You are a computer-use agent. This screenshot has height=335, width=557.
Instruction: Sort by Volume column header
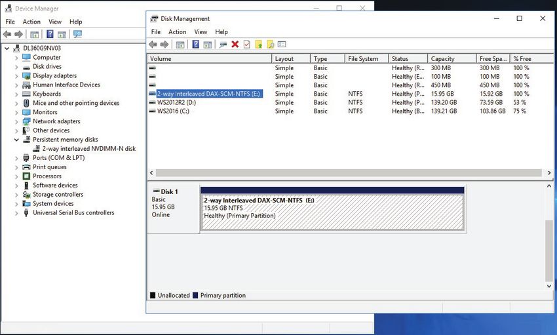[x=210, y=58]
